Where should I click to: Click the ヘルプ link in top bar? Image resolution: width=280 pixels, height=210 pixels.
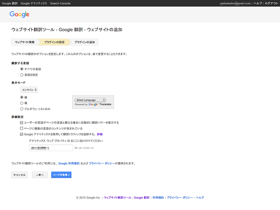tap(258, 3)
